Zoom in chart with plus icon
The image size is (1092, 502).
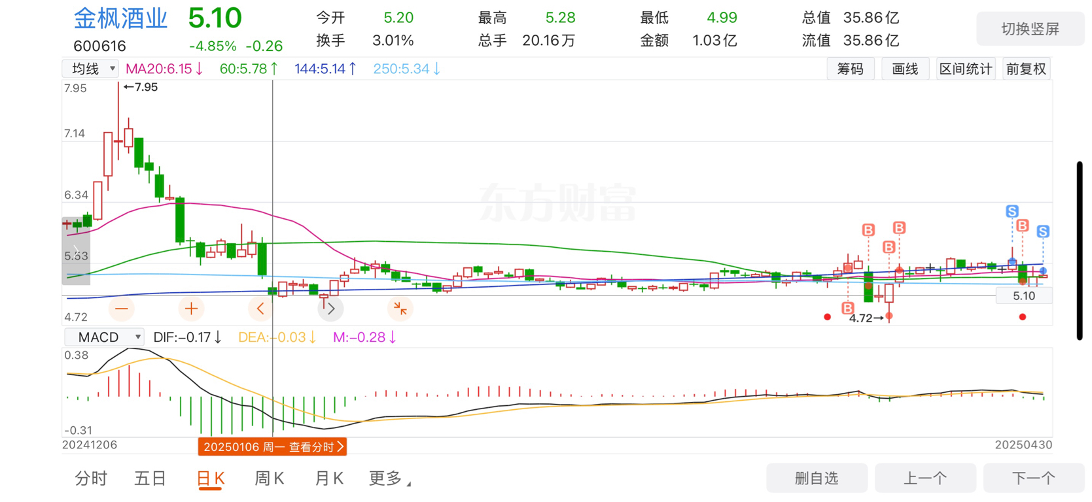click(x=191, y=309)
